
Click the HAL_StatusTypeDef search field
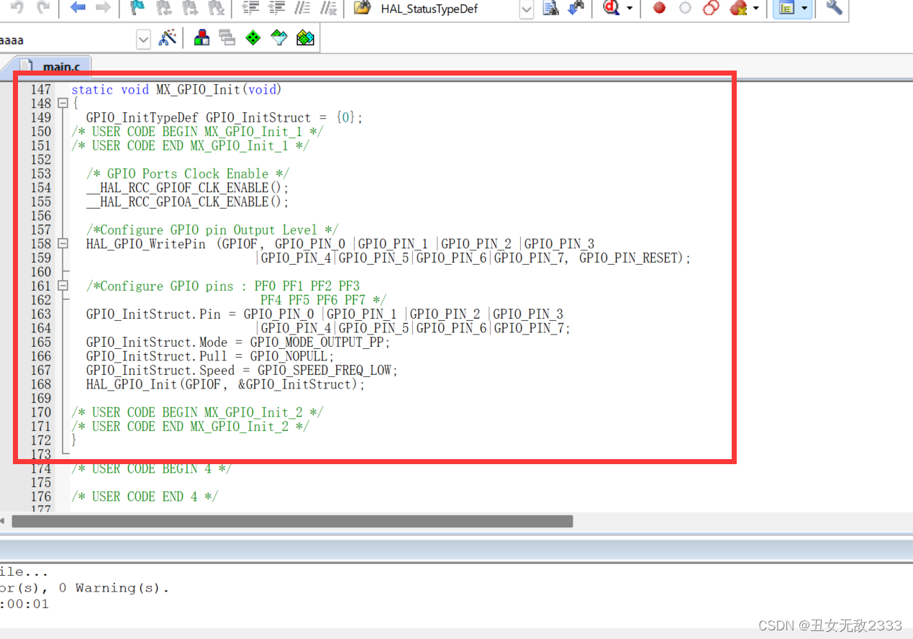[x=446, y=9]
